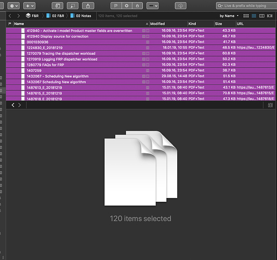Viewport: 277px width, 260px height.
Task: Select 1432067 Scheduling New algorithm without dash
Action: [141, 82]
